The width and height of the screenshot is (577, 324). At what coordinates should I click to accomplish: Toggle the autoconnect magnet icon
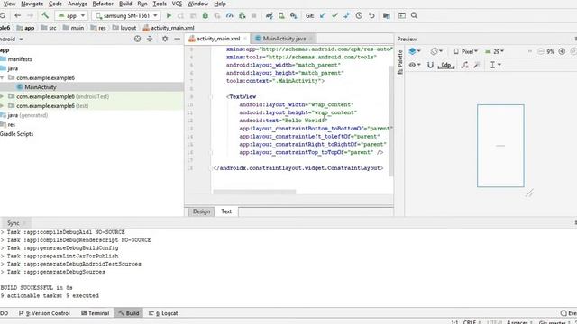tap(430, 65)
